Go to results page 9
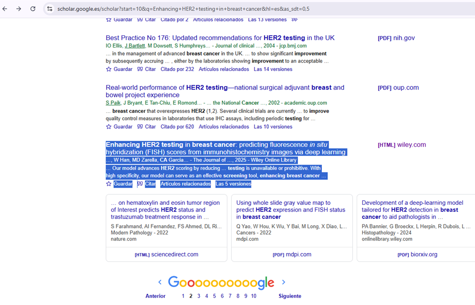 coord(246,296)
